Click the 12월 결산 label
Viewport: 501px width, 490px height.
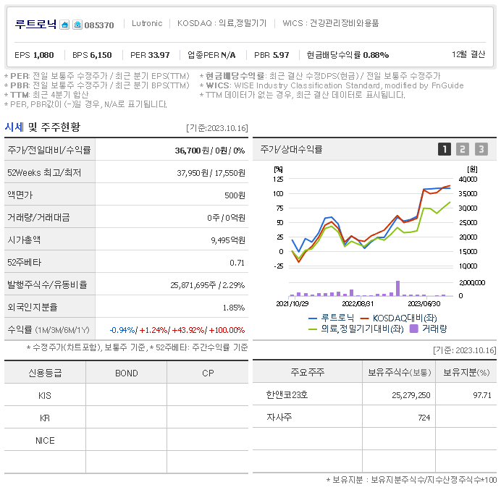468,54
